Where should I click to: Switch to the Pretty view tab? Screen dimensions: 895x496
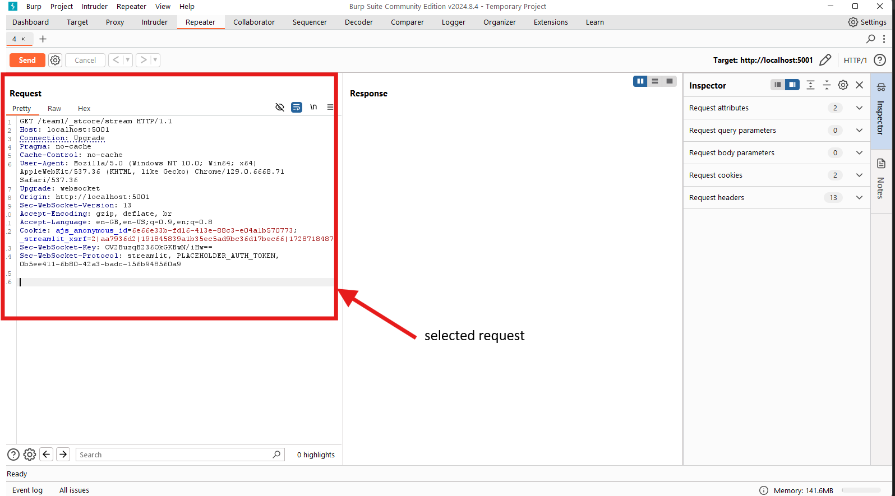21,109
